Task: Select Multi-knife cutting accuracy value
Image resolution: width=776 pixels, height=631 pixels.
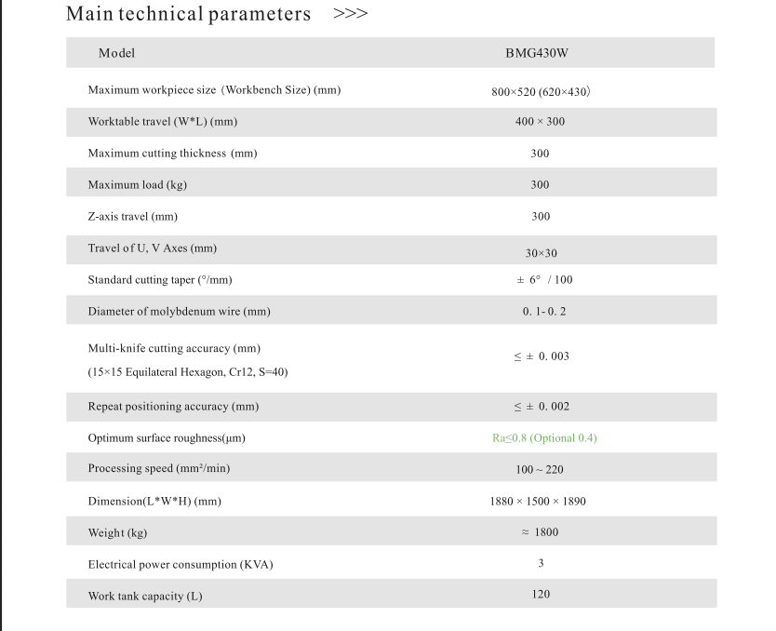Action: pos(542,356)
